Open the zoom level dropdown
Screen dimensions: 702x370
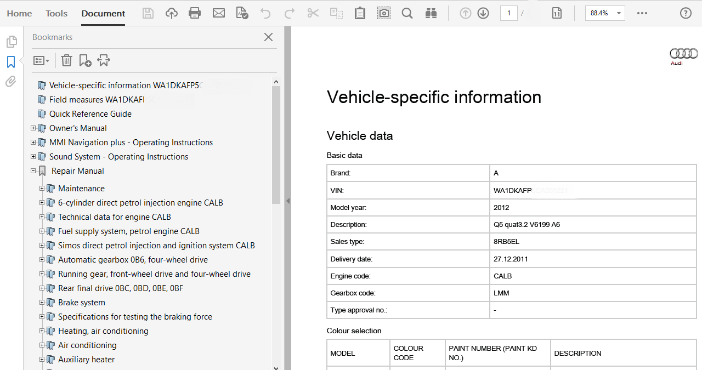click(619, 13)
